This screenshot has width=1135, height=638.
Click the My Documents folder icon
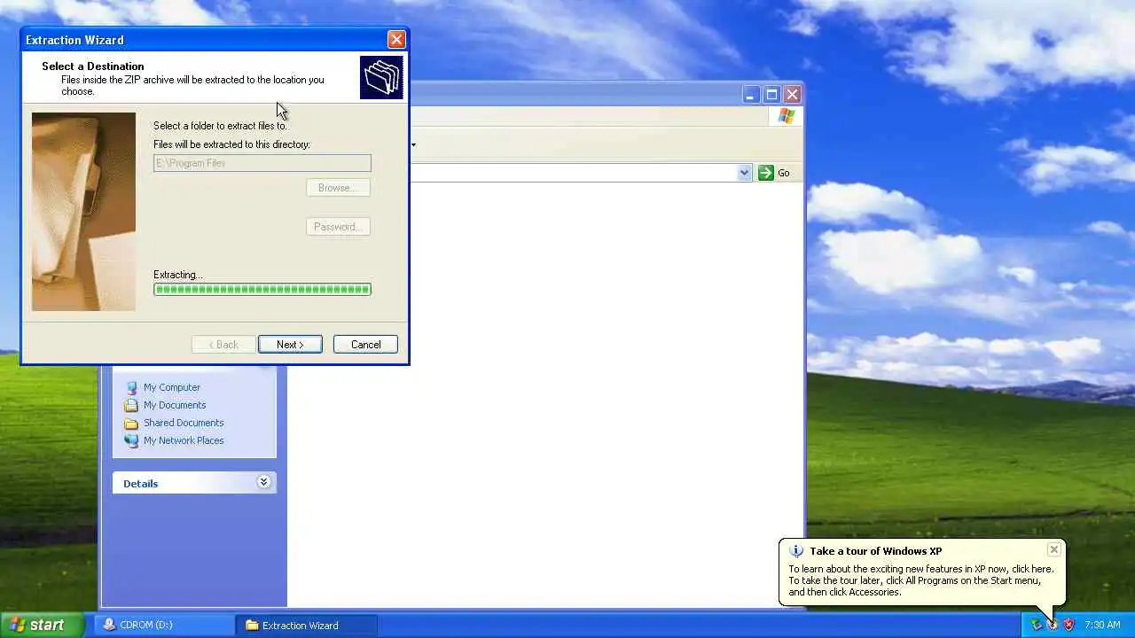131,405
